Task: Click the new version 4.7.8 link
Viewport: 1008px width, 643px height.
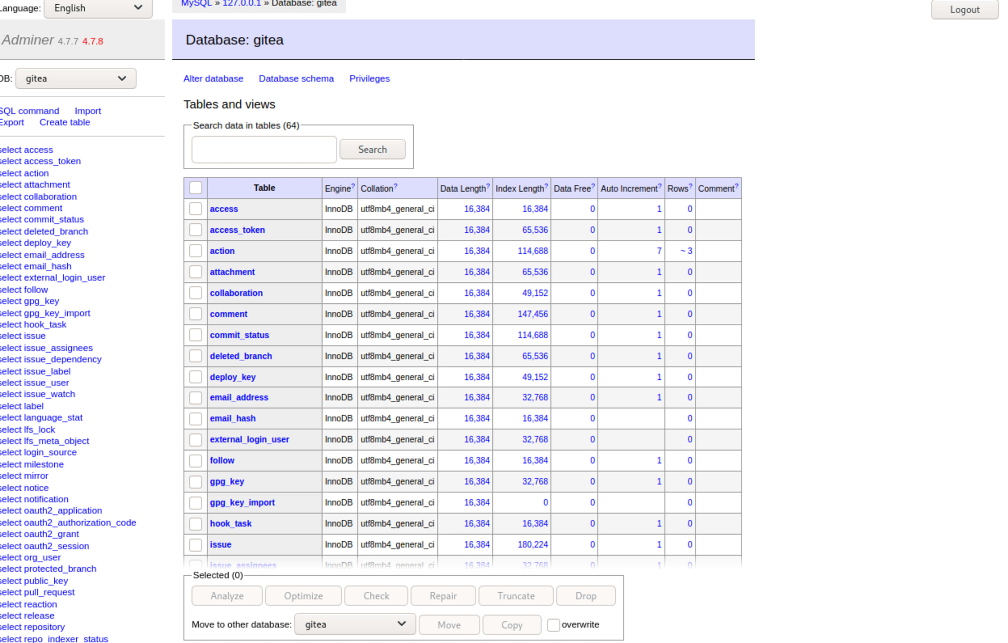Action: click(93, 41)
